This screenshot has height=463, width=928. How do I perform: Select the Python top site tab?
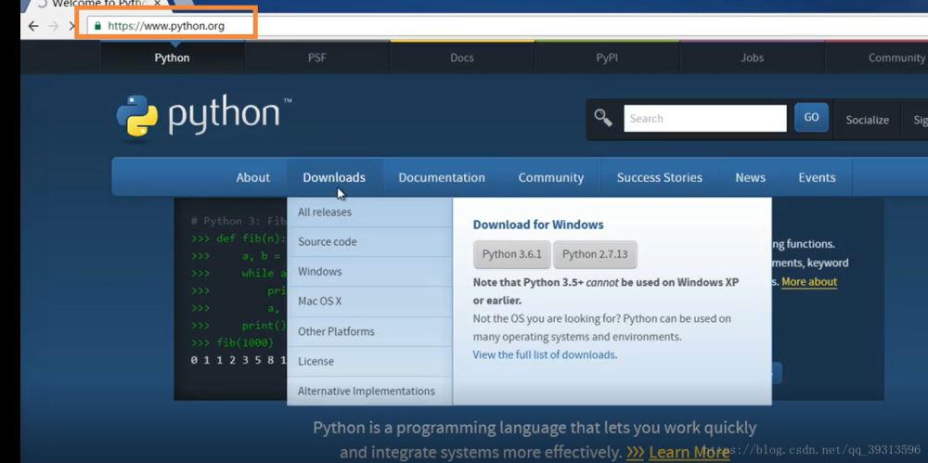click(173, 58)
